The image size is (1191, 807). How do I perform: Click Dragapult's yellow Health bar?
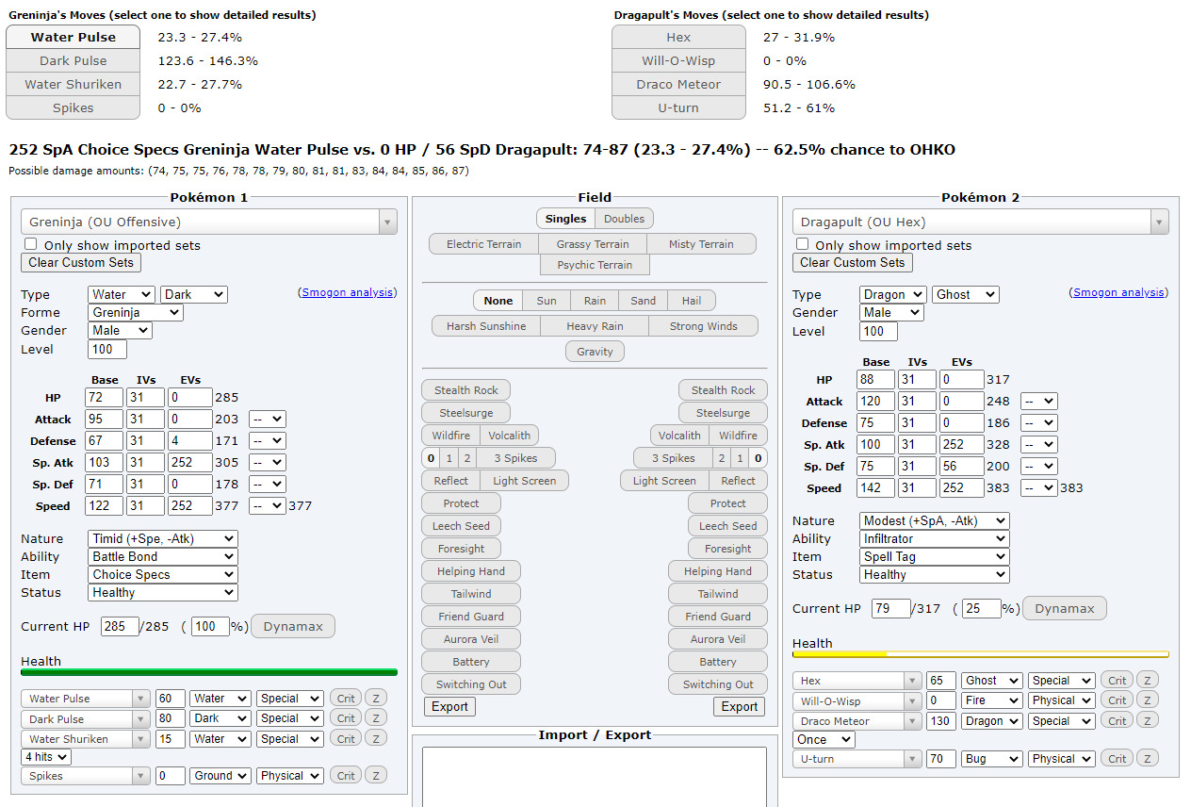point(981,653)
